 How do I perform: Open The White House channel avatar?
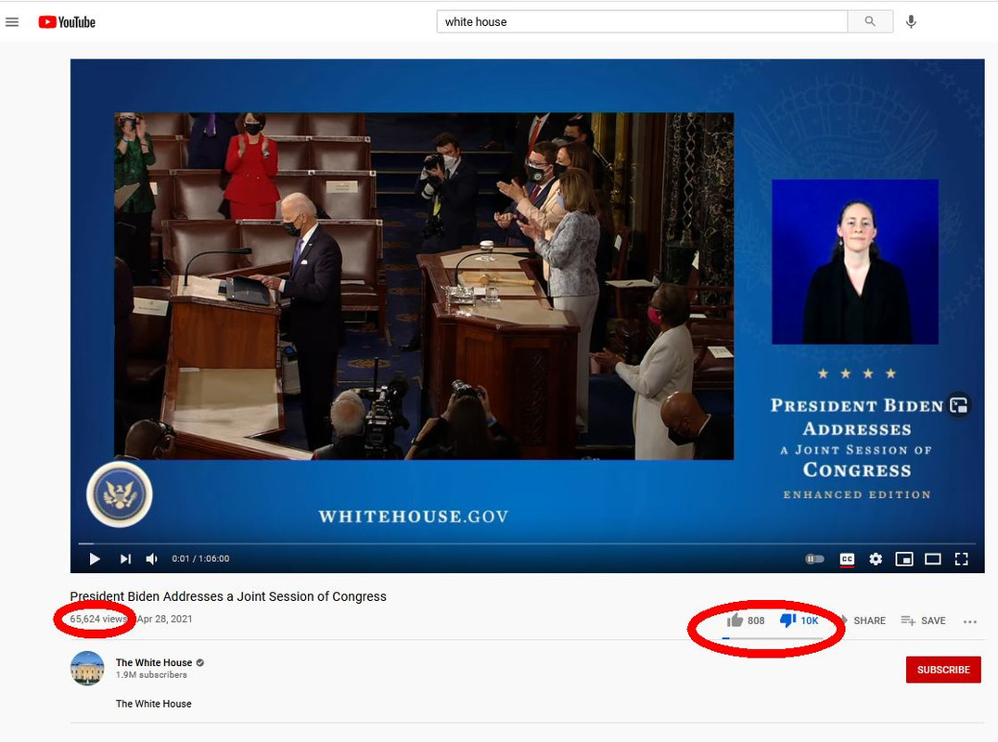coord(87,668)
